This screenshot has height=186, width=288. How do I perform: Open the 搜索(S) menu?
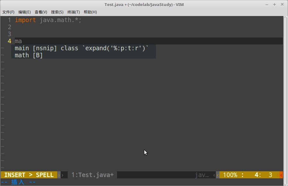click(57, 12)
